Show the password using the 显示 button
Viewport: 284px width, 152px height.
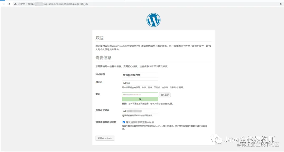coord(165,95)
